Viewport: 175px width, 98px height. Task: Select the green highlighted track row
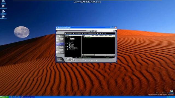coord(98,38)
